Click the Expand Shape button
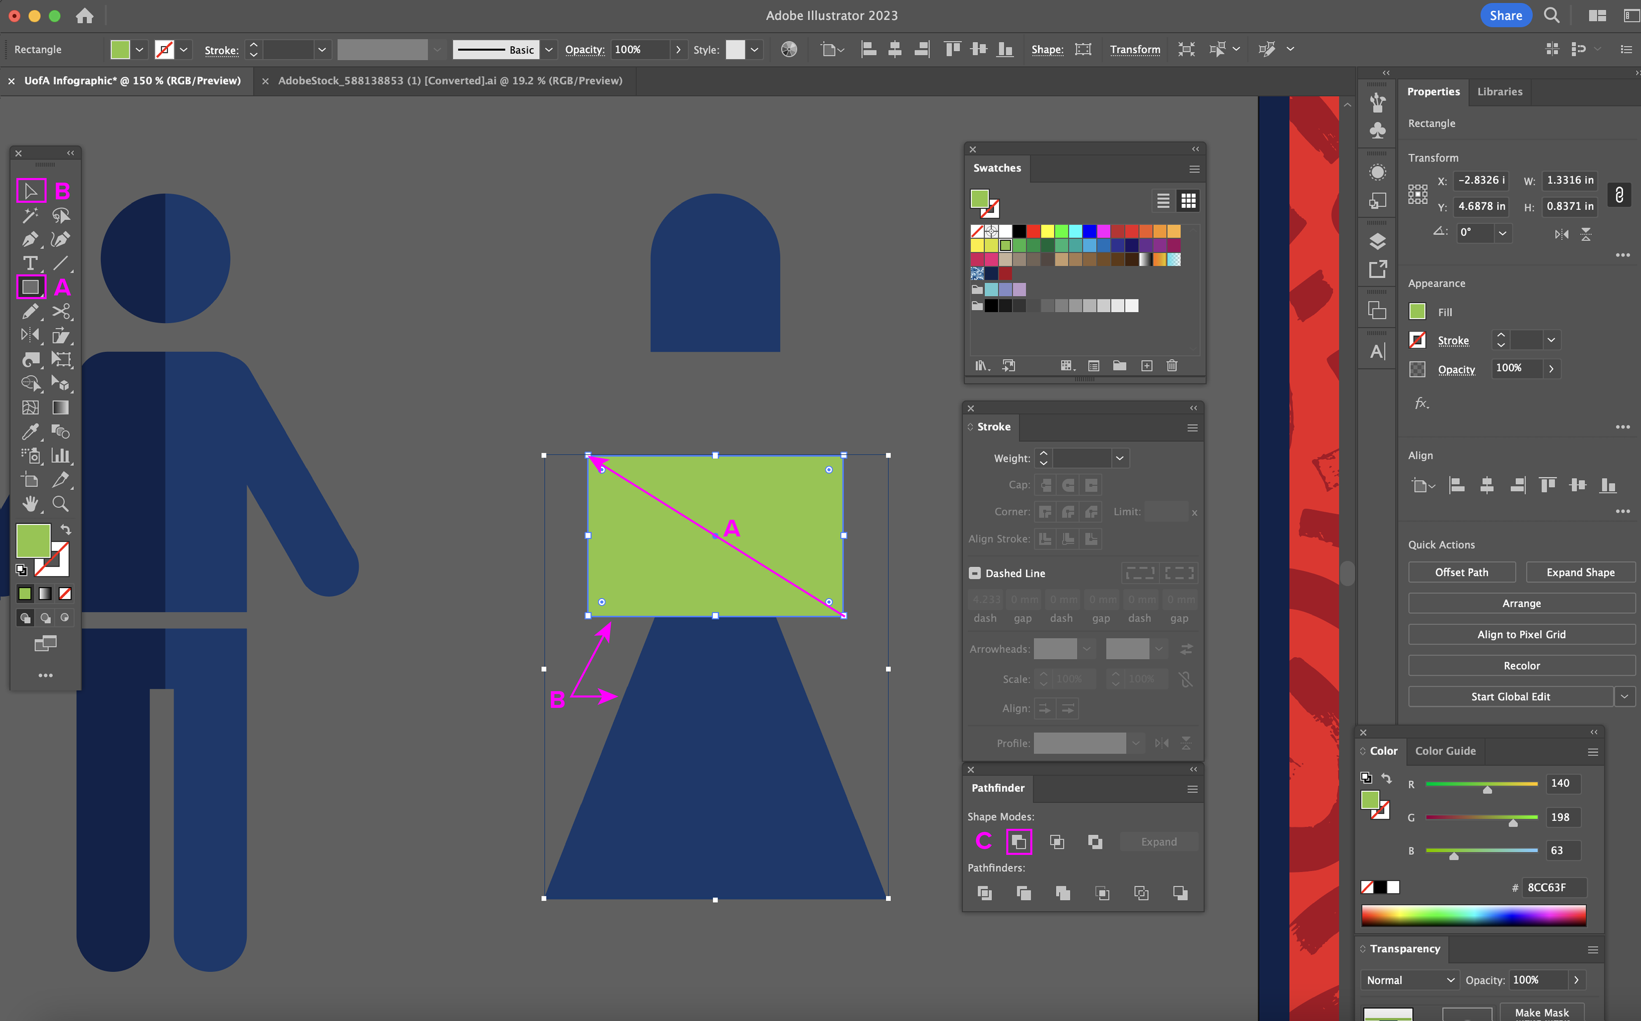Viewport: 1641px width, 1021px height. (x=1580, y=572)
